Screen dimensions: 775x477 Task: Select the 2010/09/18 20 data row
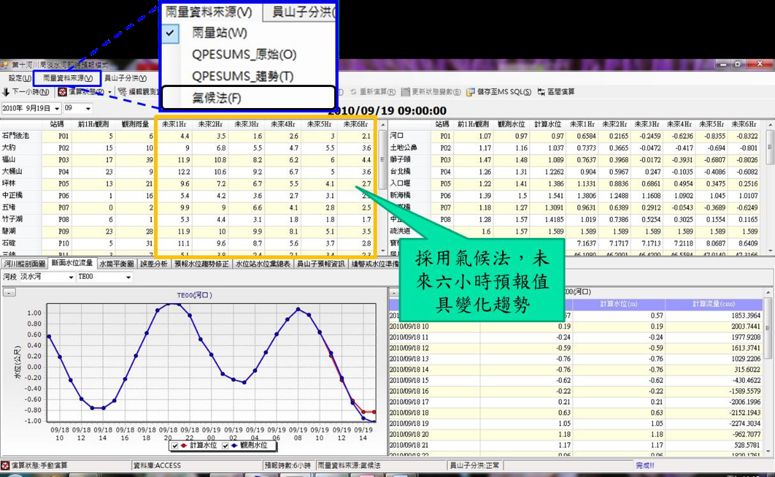[x=576, y=434]
